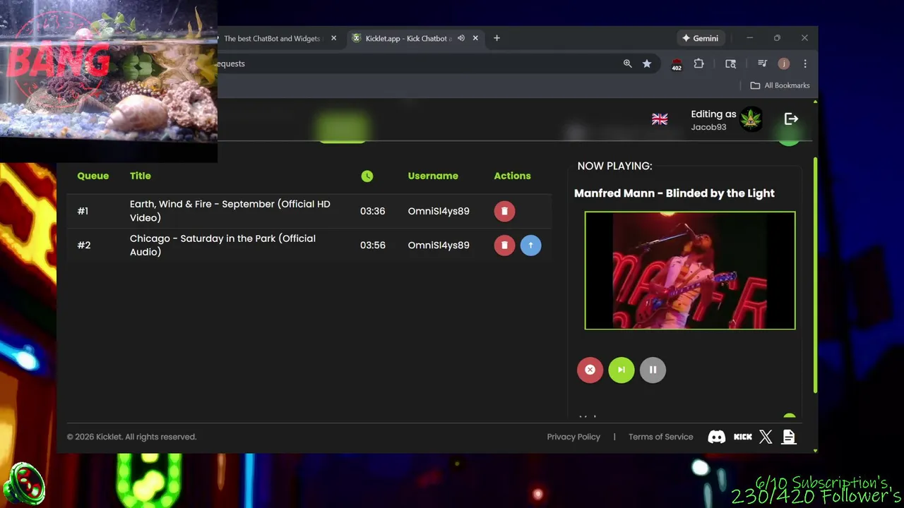This screenshot has height=508, width=904.
Task: Select Earth, Wind & Fire - September title
Action: pyautogui.click(x=230, y=211)
